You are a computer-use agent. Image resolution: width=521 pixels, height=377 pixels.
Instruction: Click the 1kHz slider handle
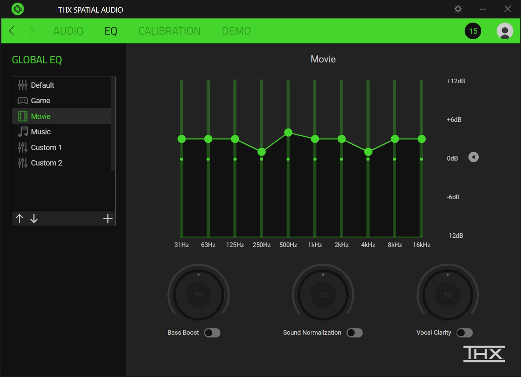pyautogui.click(x=315, y=139)
